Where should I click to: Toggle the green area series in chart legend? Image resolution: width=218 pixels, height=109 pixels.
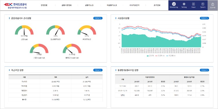(x=150, y=56)
